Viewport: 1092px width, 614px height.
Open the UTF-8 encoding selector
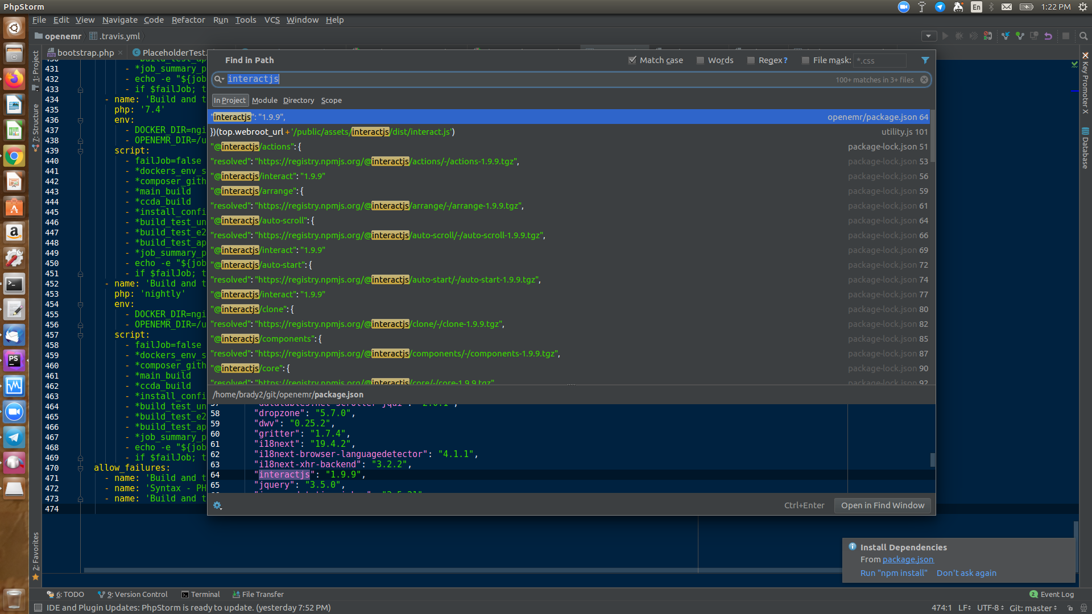pyautogui.click(x=988, y=608)
